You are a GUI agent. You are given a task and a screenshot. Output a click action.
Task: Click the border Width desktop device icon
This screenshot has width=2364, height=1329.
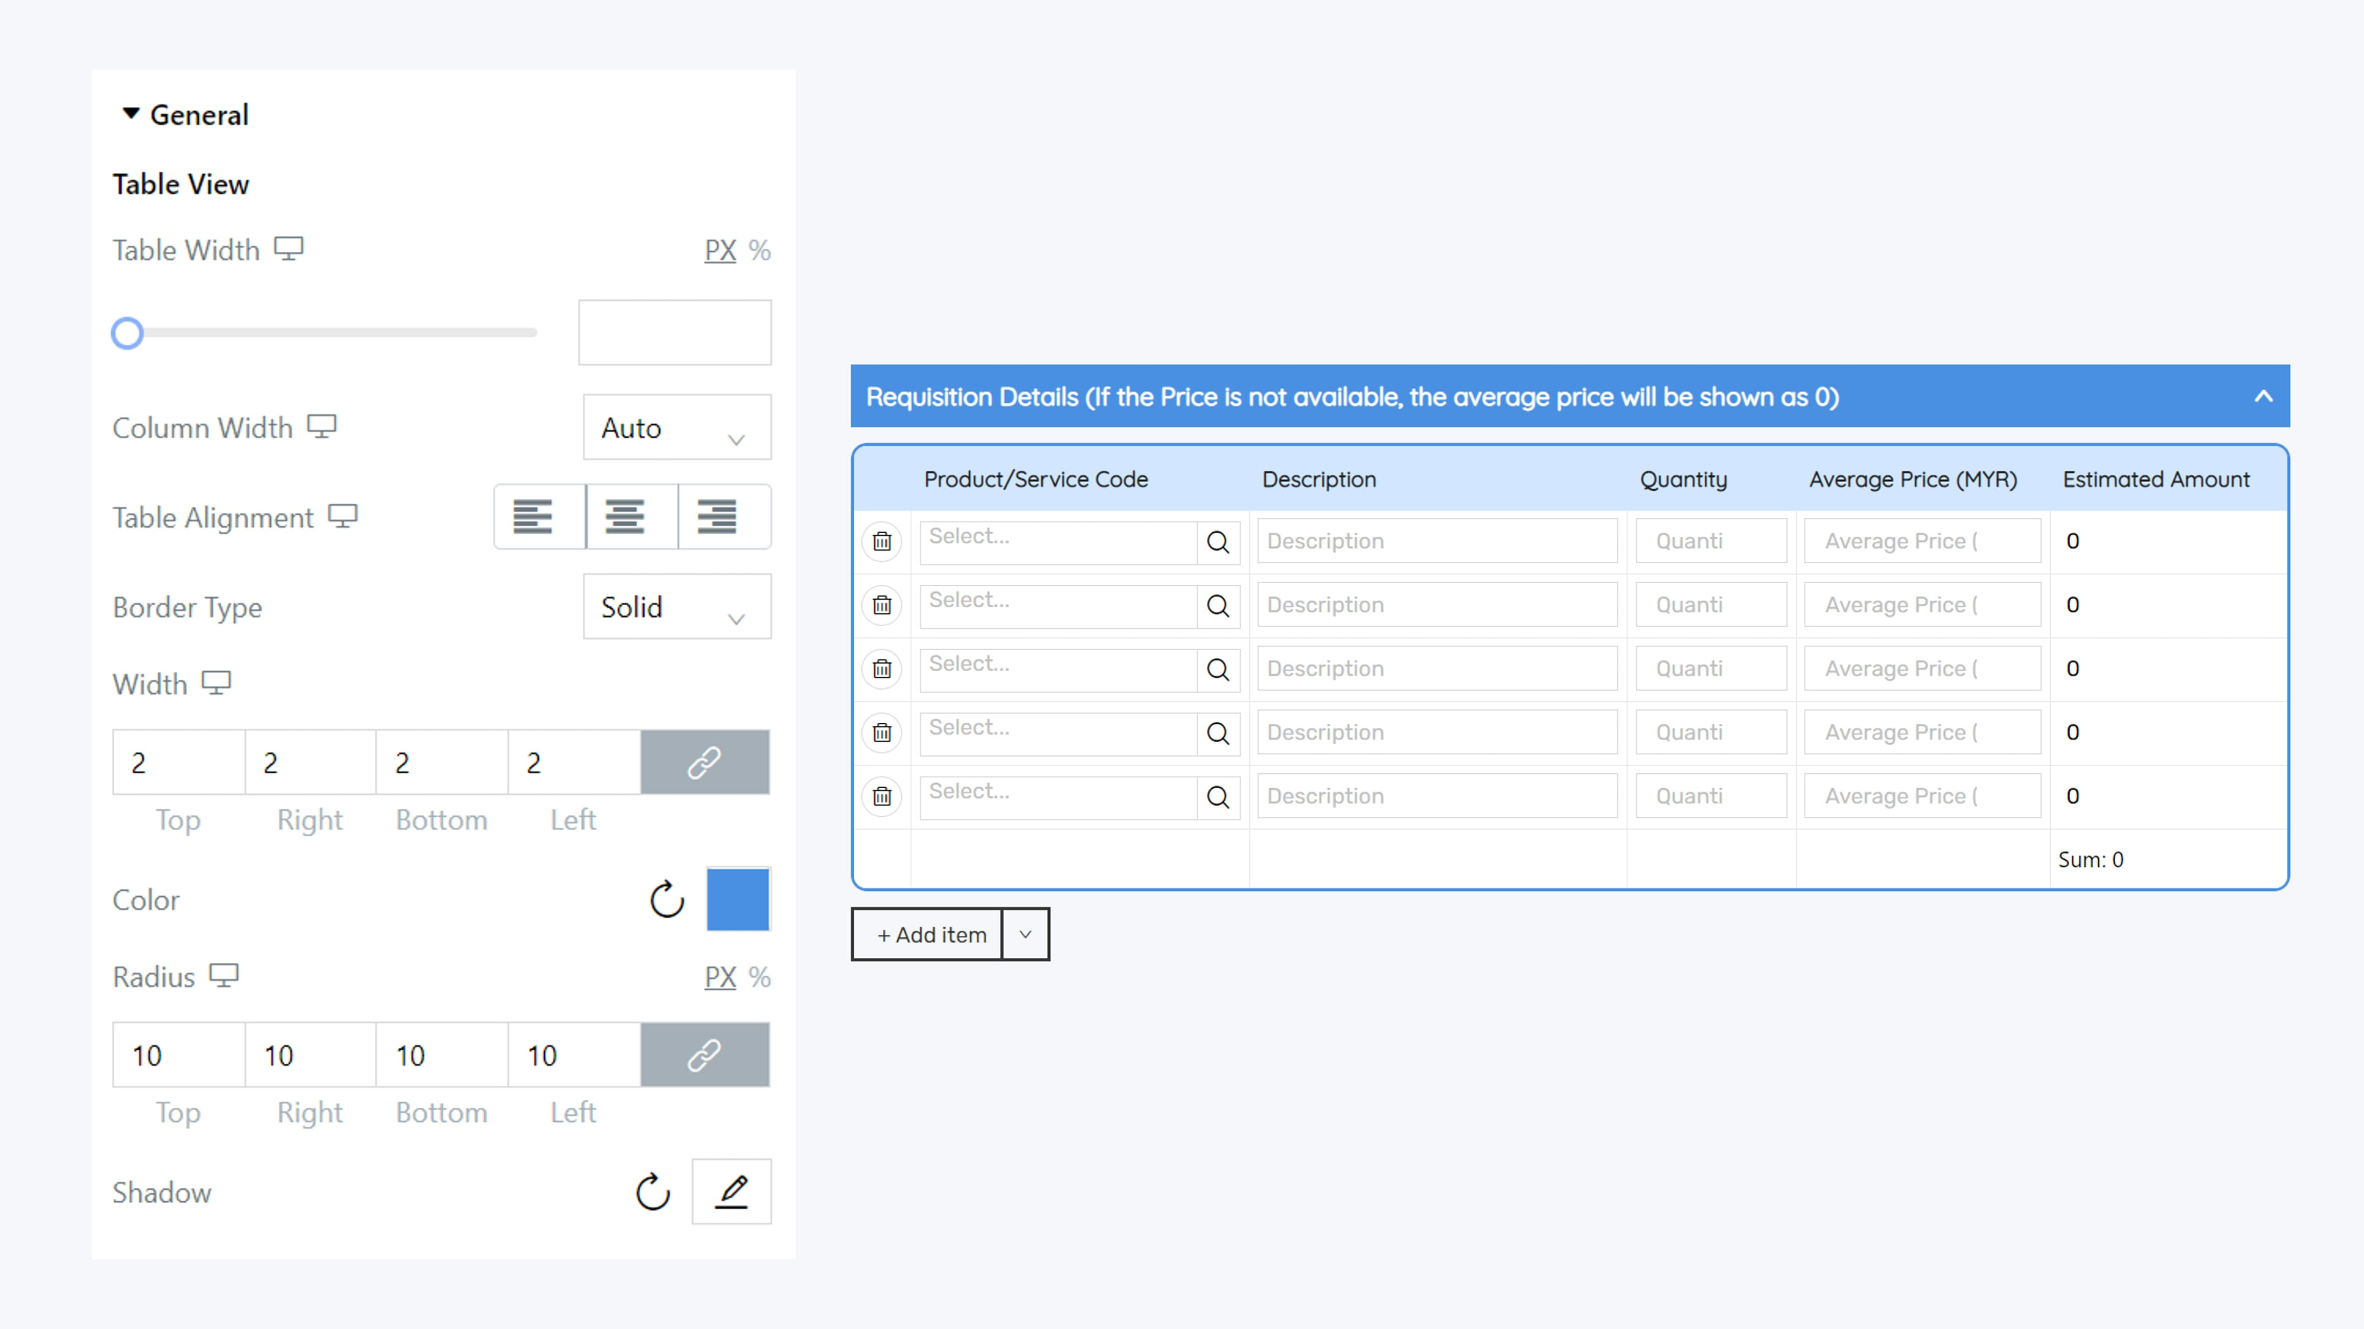tap(217, 684)
